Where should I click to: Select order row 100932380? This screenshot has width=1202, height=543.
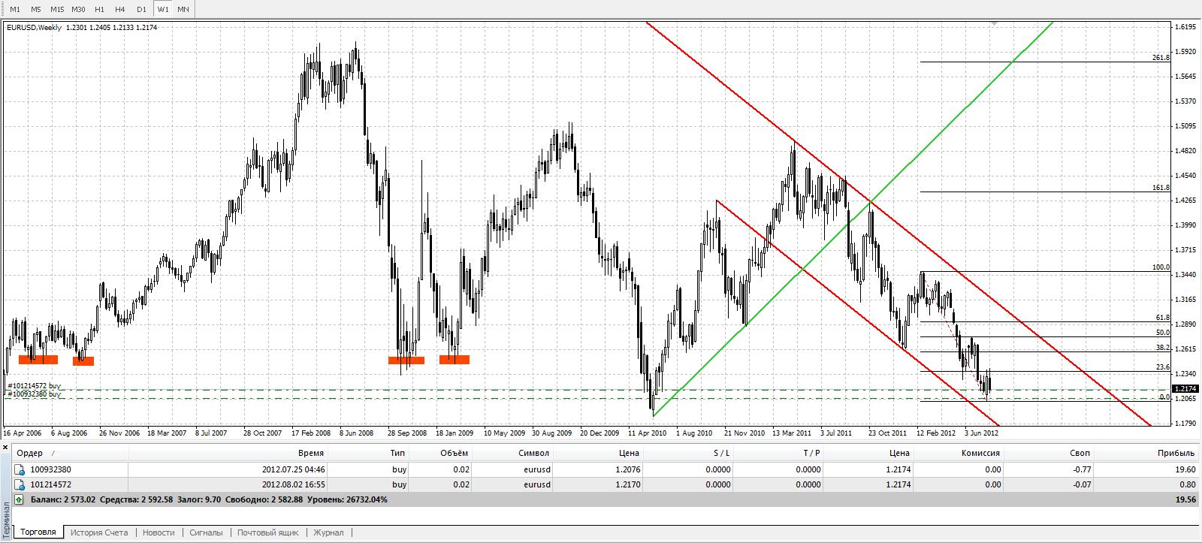[606, 469]
